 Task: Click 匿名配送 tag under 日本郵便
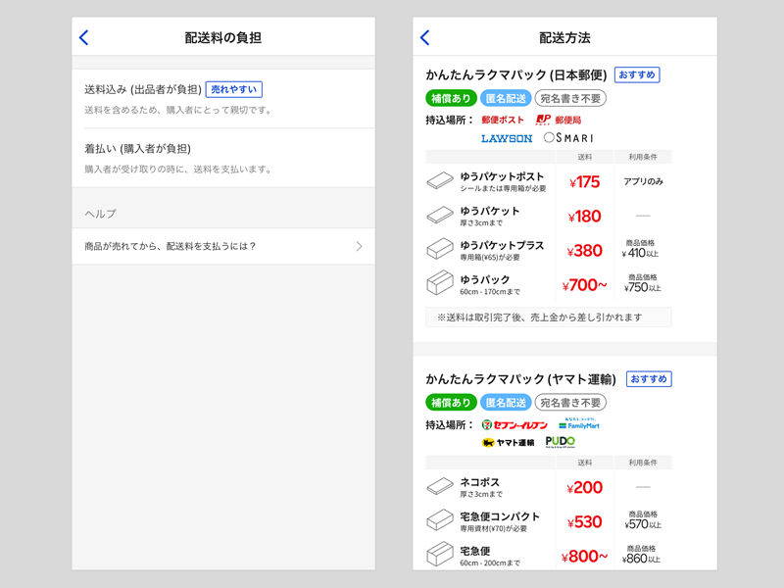coord(506,99)
